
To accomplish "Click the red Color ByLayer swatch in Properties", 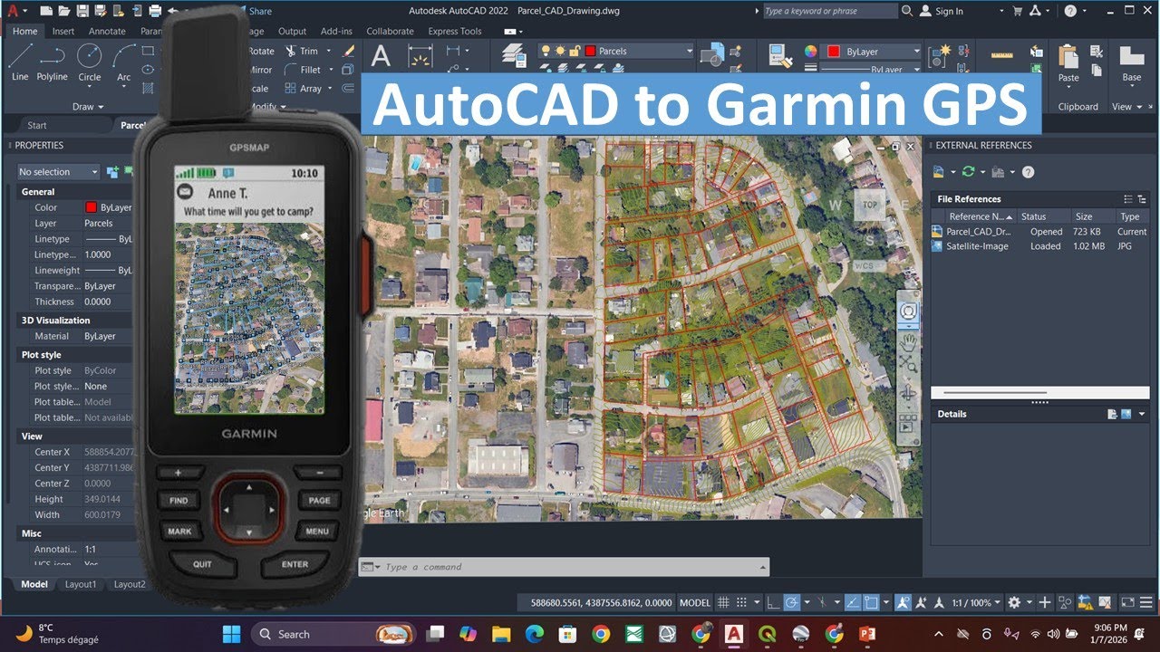I will point(91,207).
